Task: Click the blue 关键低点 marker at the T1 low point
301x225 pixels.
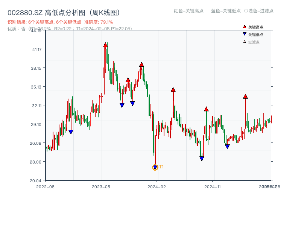Action: [x=155, y=166]
